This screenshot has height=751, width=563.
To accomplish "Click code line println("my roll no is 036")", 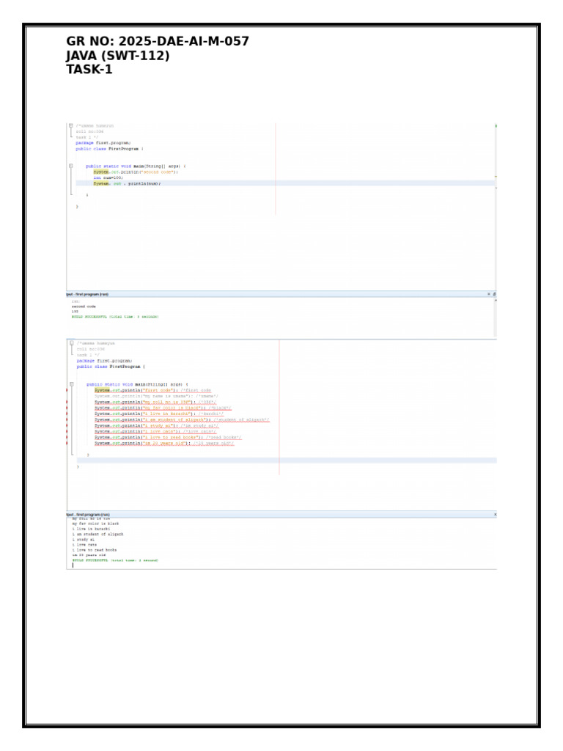I will pyautogui.click(x=155, y=403).
